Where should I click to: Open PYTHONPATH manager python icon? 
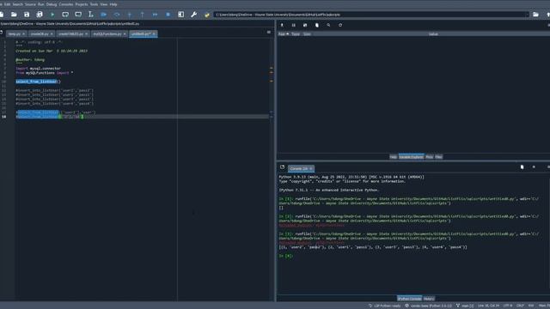pyautogui.click(x=206, y=15)
